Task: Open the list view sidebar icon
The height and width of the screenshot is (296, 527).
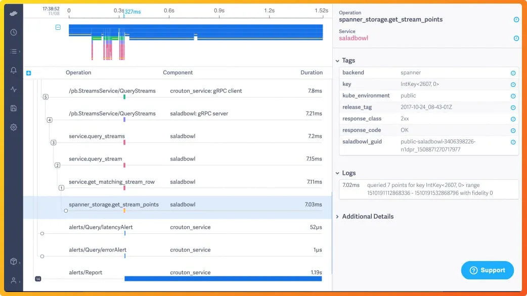Action: click(14, 52)
